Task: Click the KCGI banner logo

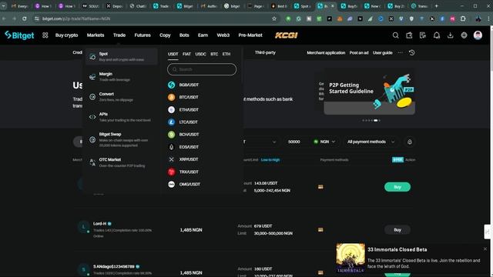Action: (x=286, y=35)
